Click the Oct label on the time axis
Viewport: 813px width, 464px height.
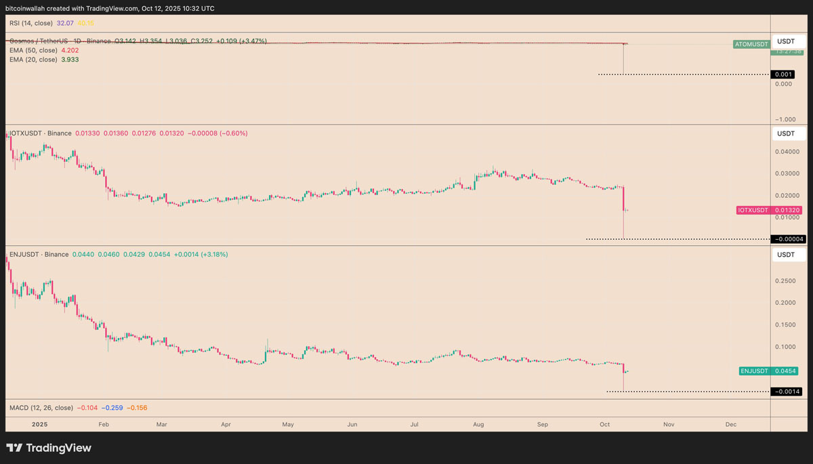pos(604,424)
